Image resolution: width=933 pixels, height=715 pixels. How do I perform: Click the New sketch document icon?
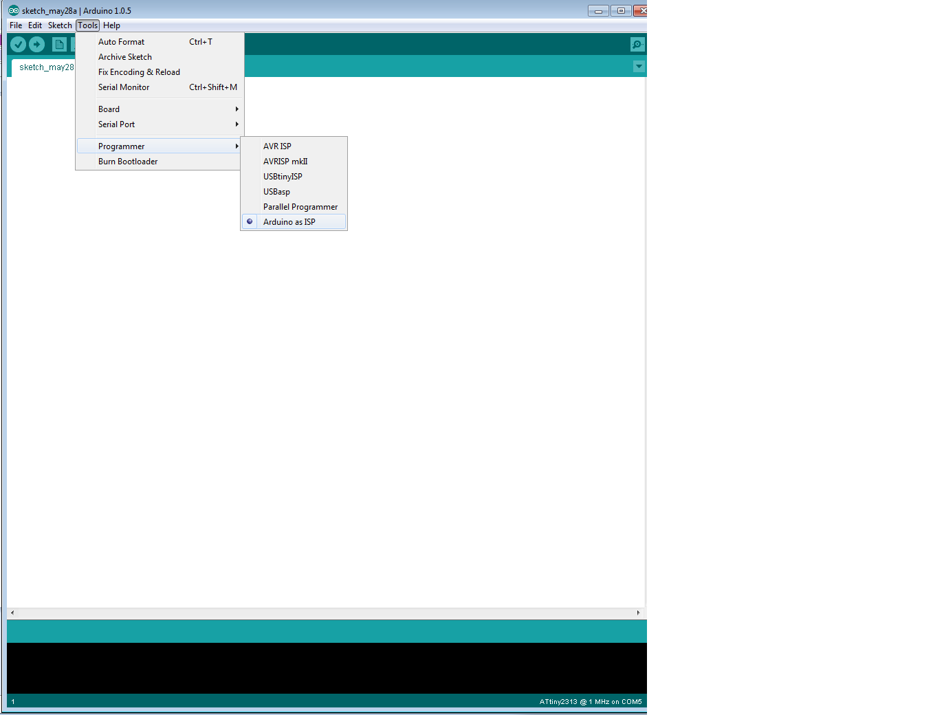(60, 45)
